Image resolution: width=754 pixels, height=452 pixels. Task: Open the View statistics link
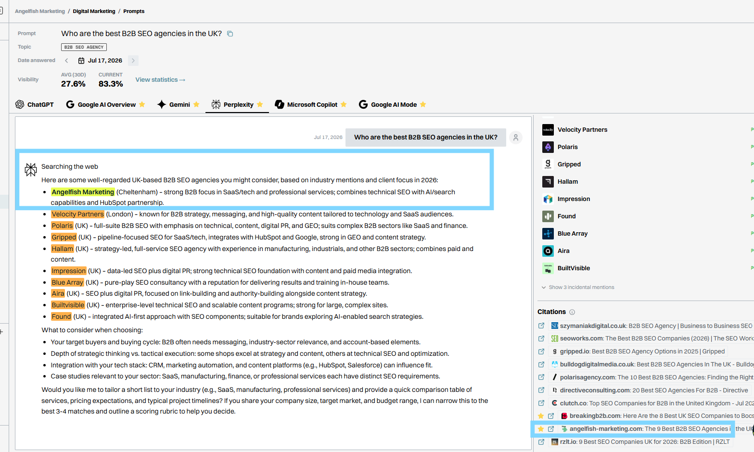(x=160, y=80)
